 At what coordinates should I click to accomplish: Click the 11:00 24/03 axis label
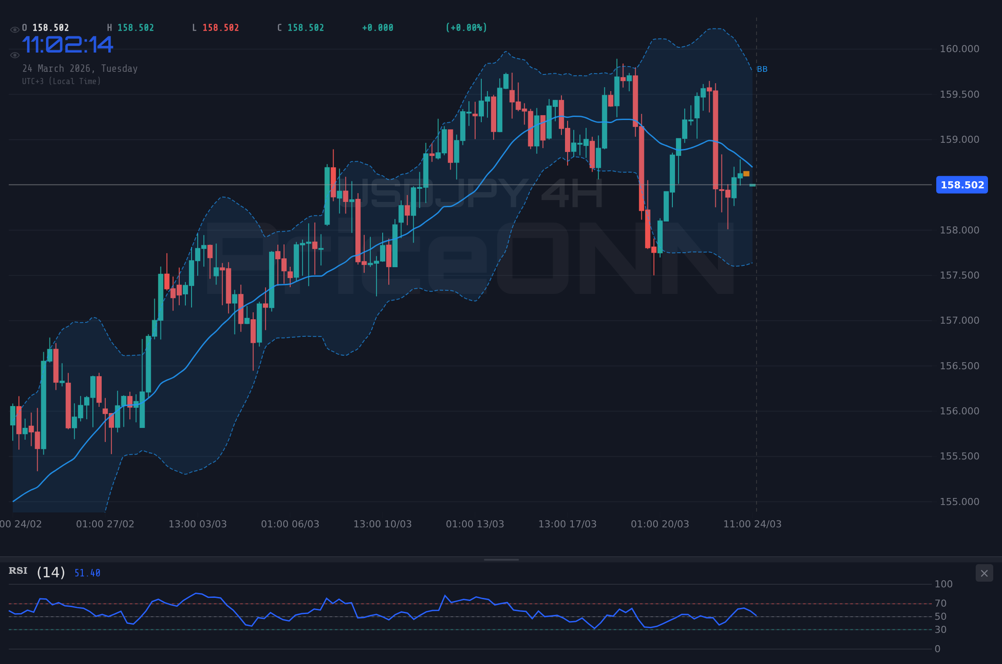[752, 524]
